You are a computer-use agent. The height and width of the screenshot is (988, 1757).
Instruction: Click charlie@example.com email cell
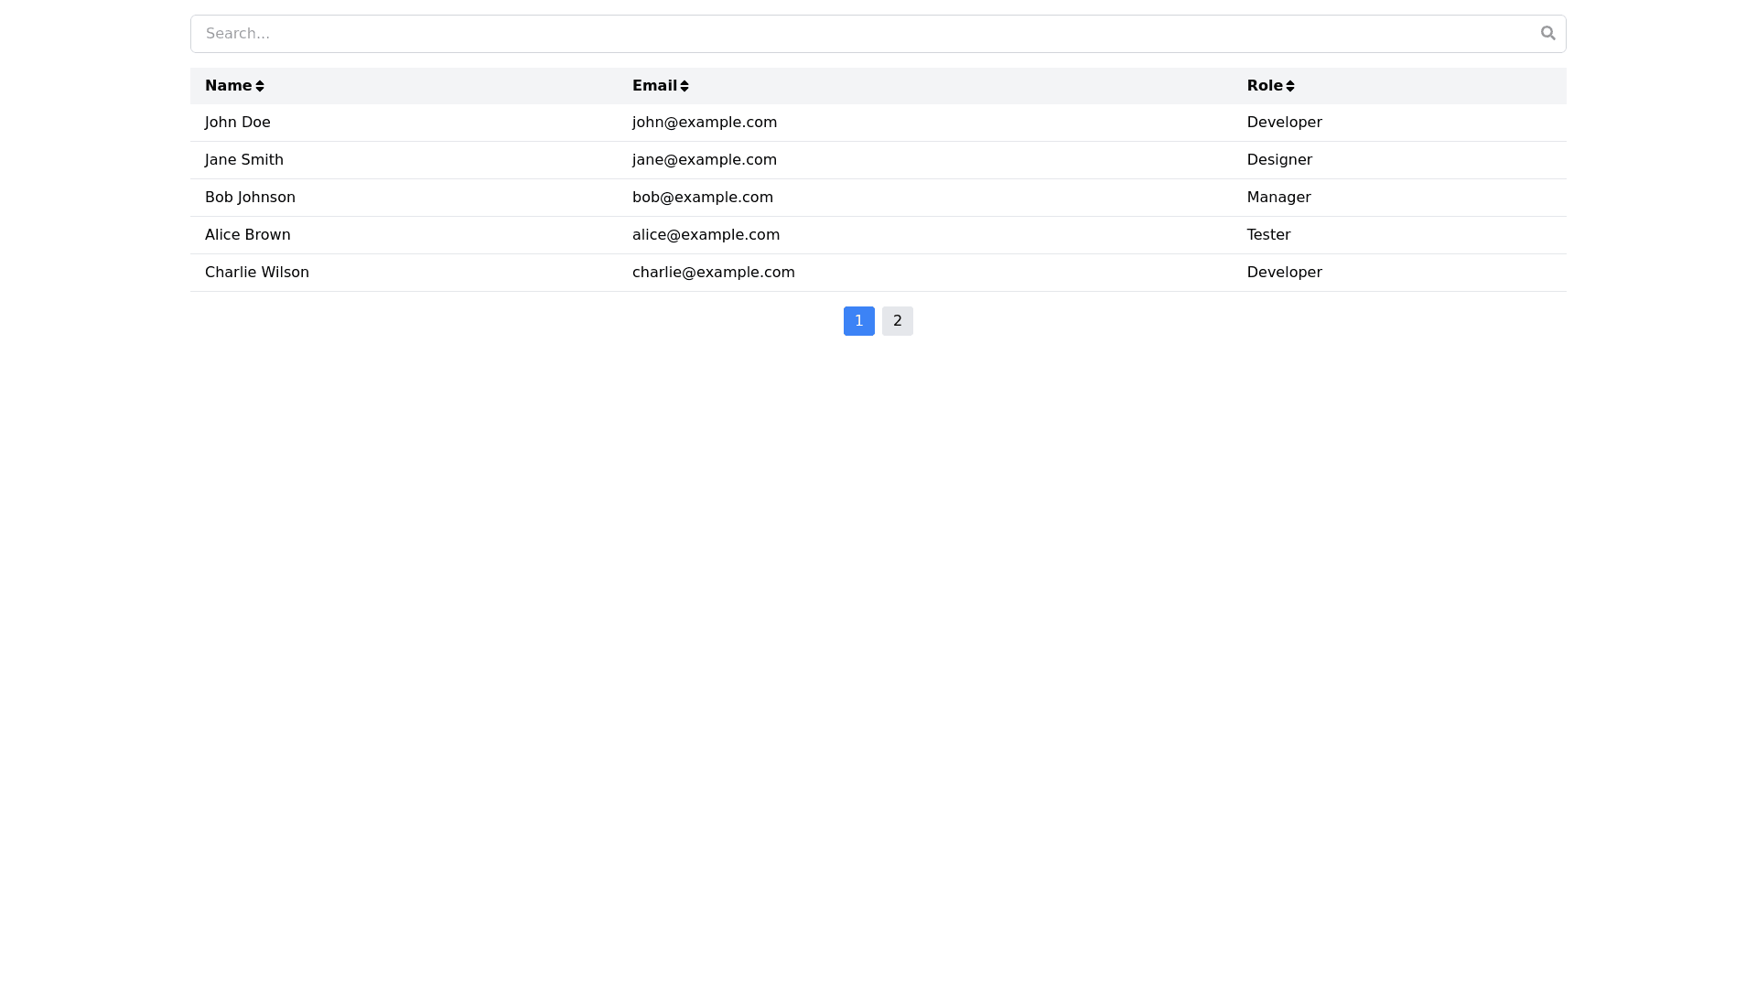click(713, 273)
